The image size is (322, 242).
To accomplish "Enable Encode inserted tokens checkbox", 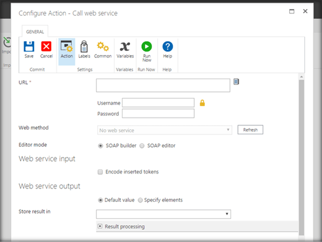I will click(100, 172).
